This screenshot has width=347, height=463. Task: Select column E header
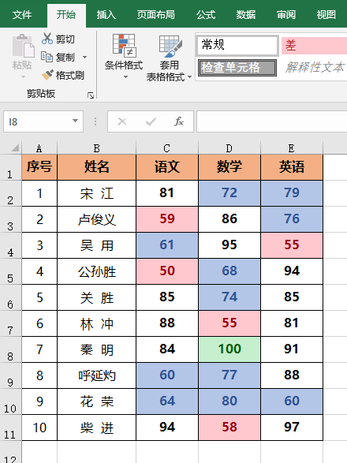[x=292, y=147]
